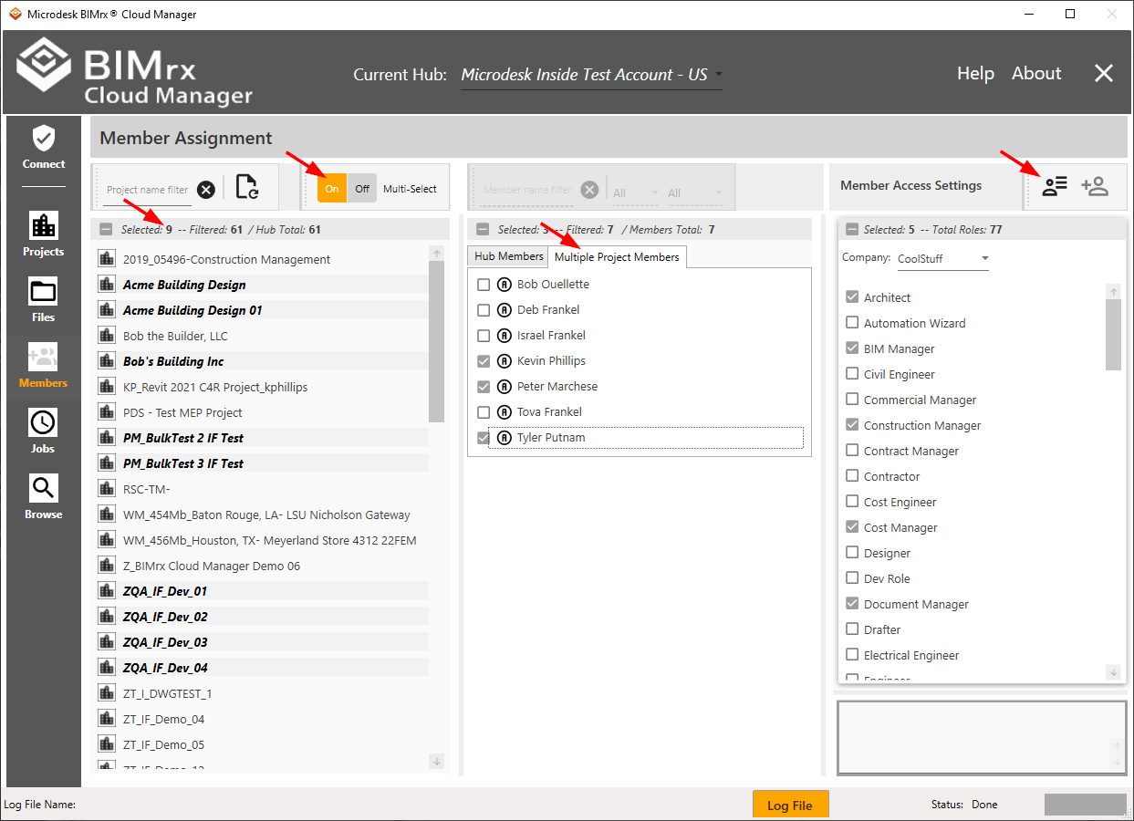Switch to the Hub Members tab

pyautogui.click(x=508, y=256)
